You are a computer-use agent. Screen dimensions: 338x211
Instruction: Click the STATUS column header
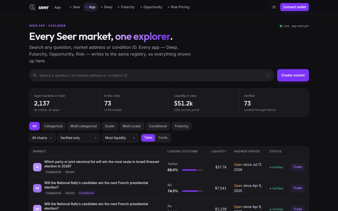tap(275, 151)
